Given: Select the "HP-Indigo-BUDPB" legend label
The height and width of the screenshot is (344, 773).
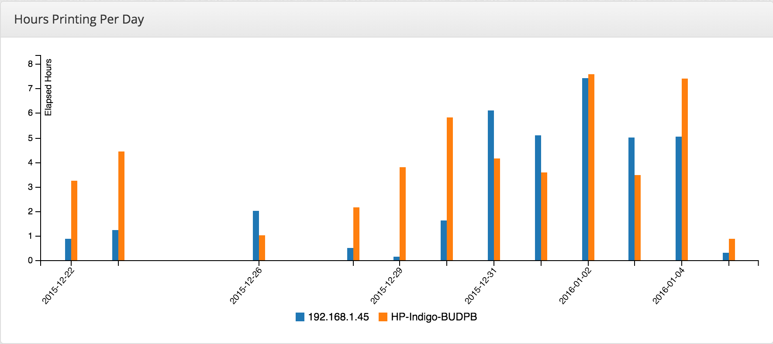Looking at the screenshot, I should [434, 317].
